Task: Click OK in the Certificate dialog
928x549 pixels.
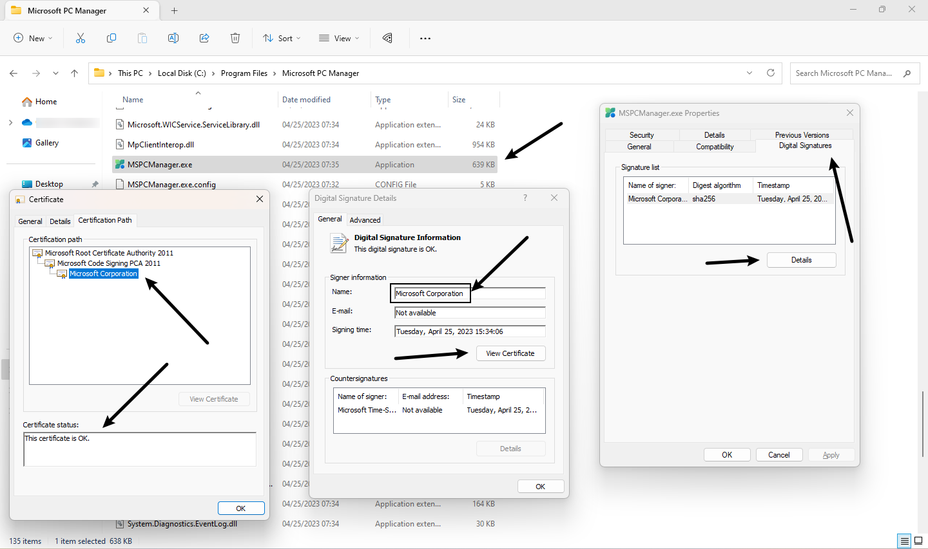Action: 241,508
